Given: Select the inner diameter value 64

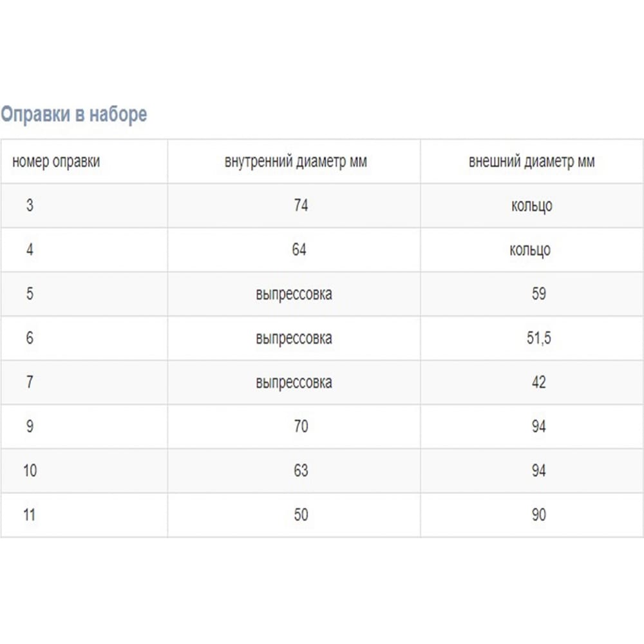Looking at the screenshot, I should [x=299, y=249].
